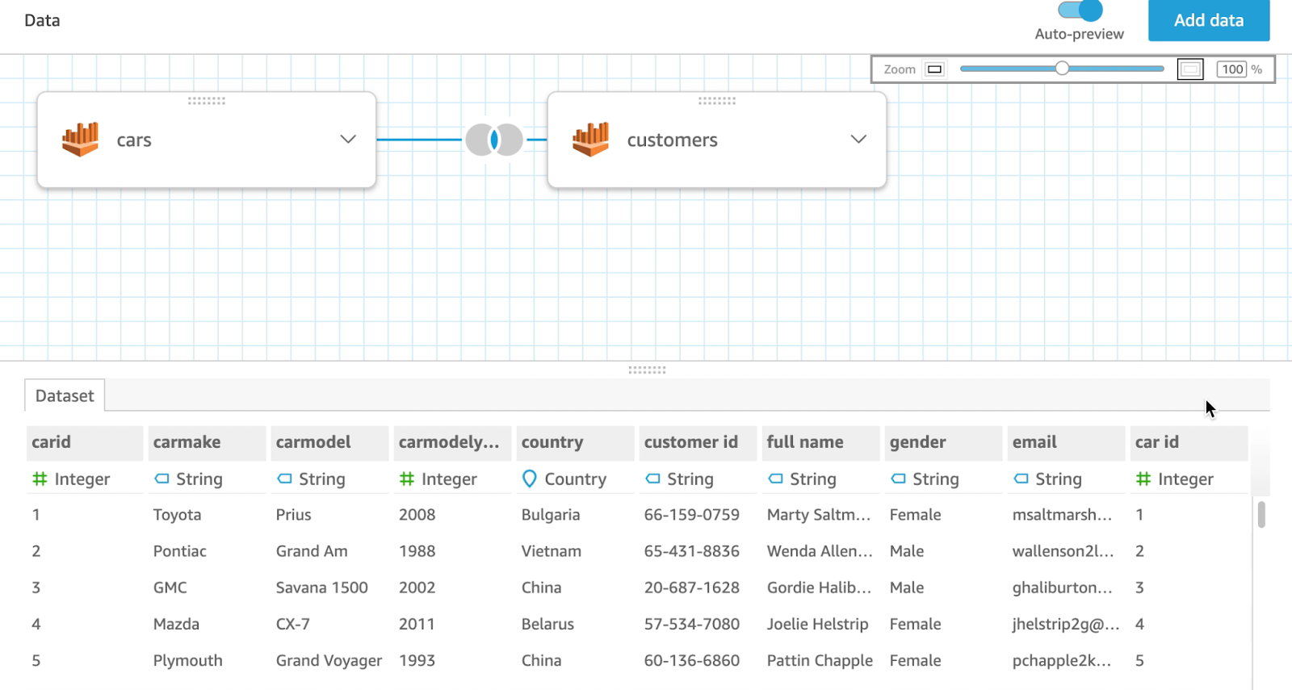Select the carmodely... column header
Screen dimensions: 1292x690
(453, 442)
